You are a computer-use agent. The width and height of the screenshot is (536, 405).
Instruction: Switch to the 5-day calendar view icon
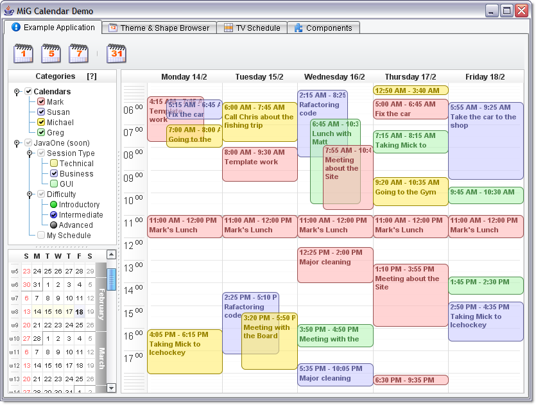pyautogui.click(x=51, y=53)
